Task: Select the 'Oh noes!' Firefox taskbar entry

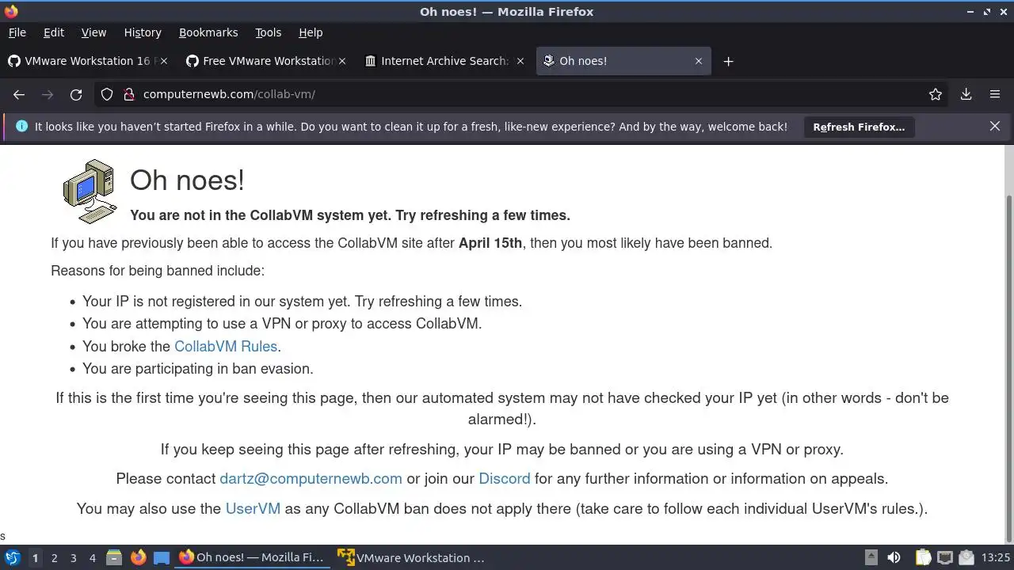Action: click(x=251, y=557)
